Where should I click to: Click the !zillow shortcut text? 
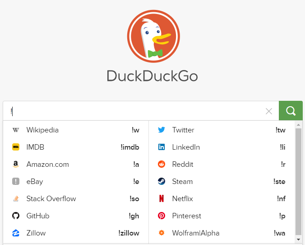[129, 233]
